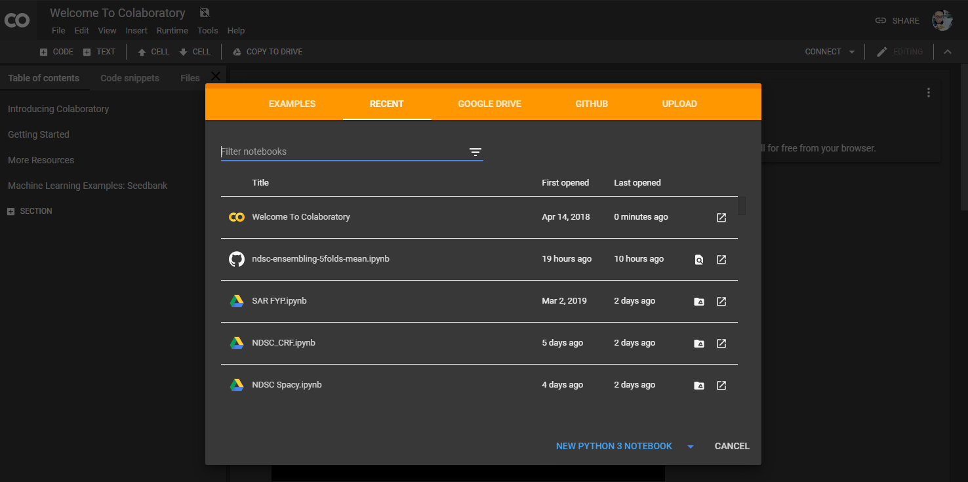Move cell down with the arrow CELL button
Image resolution: width=968 pixels, height=482 pixels.
pos(195,52)
